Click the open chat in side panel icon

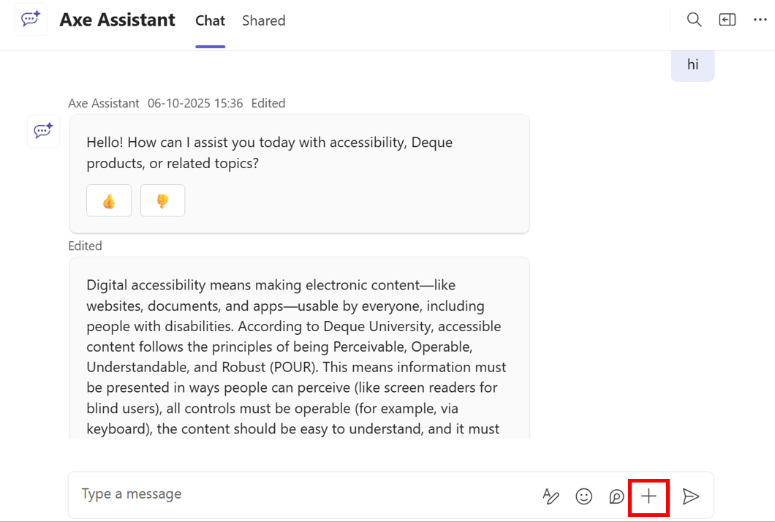pos(727,20)
